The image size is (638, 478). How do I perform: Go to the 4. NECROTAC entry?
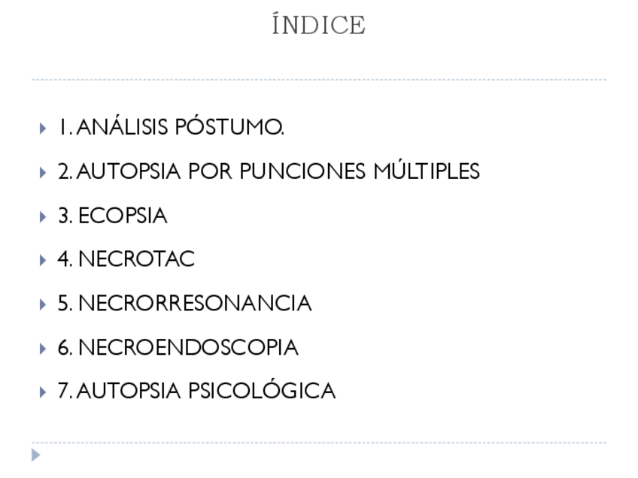pos(126,260)
